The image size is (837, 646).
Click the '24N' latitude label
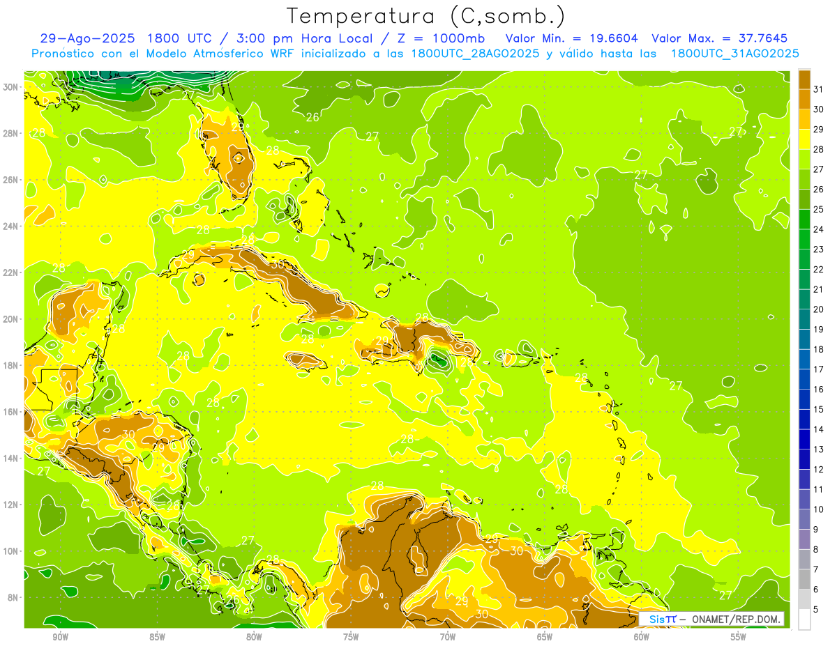10,226
